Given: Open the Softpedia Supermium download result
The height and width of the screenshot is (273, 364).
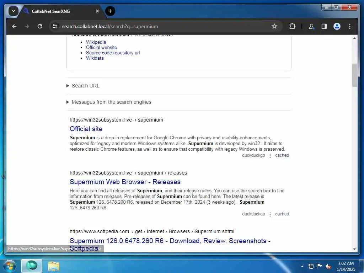Looking at the screenshot, I should pyautogui.click(x=170, y=244).
